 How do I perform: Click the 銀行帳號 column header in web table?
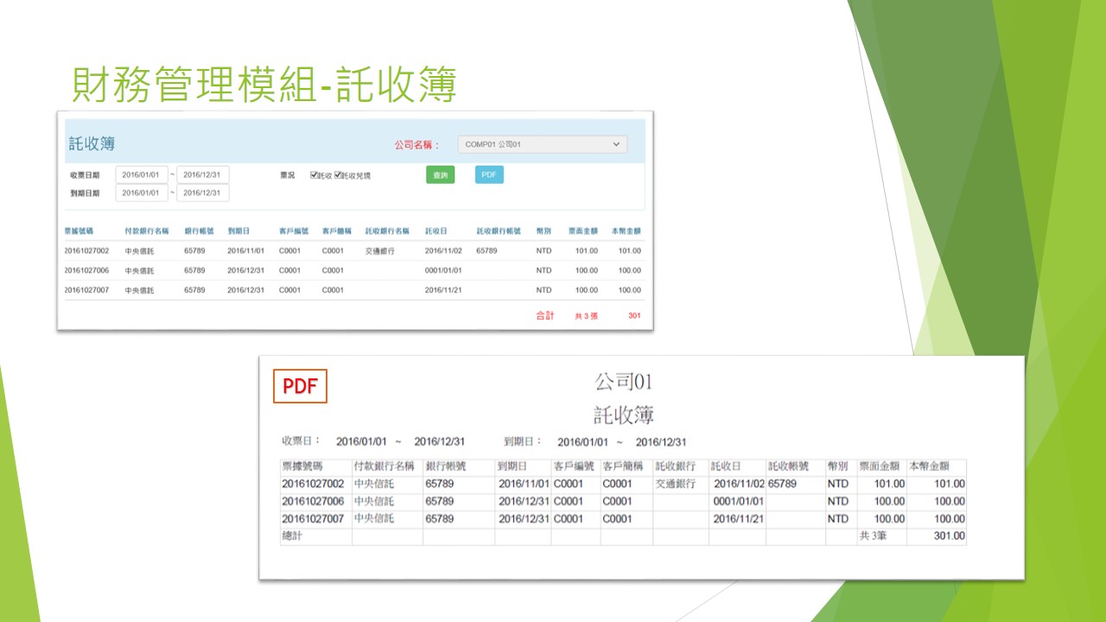[x=199, y=232]
